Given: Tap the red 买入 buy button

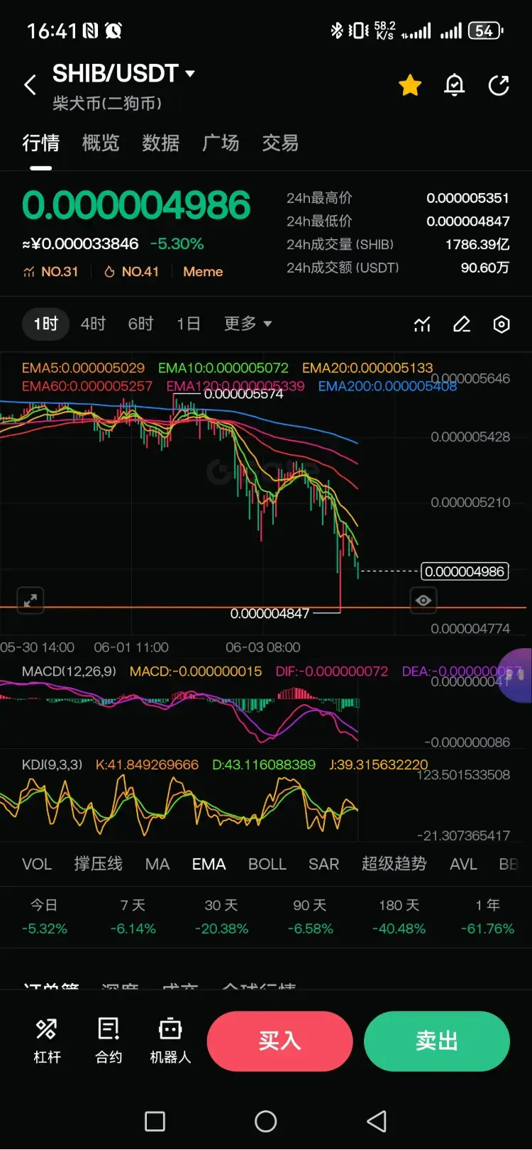Looking at the screenshot, I should (x=280, y=1041).
